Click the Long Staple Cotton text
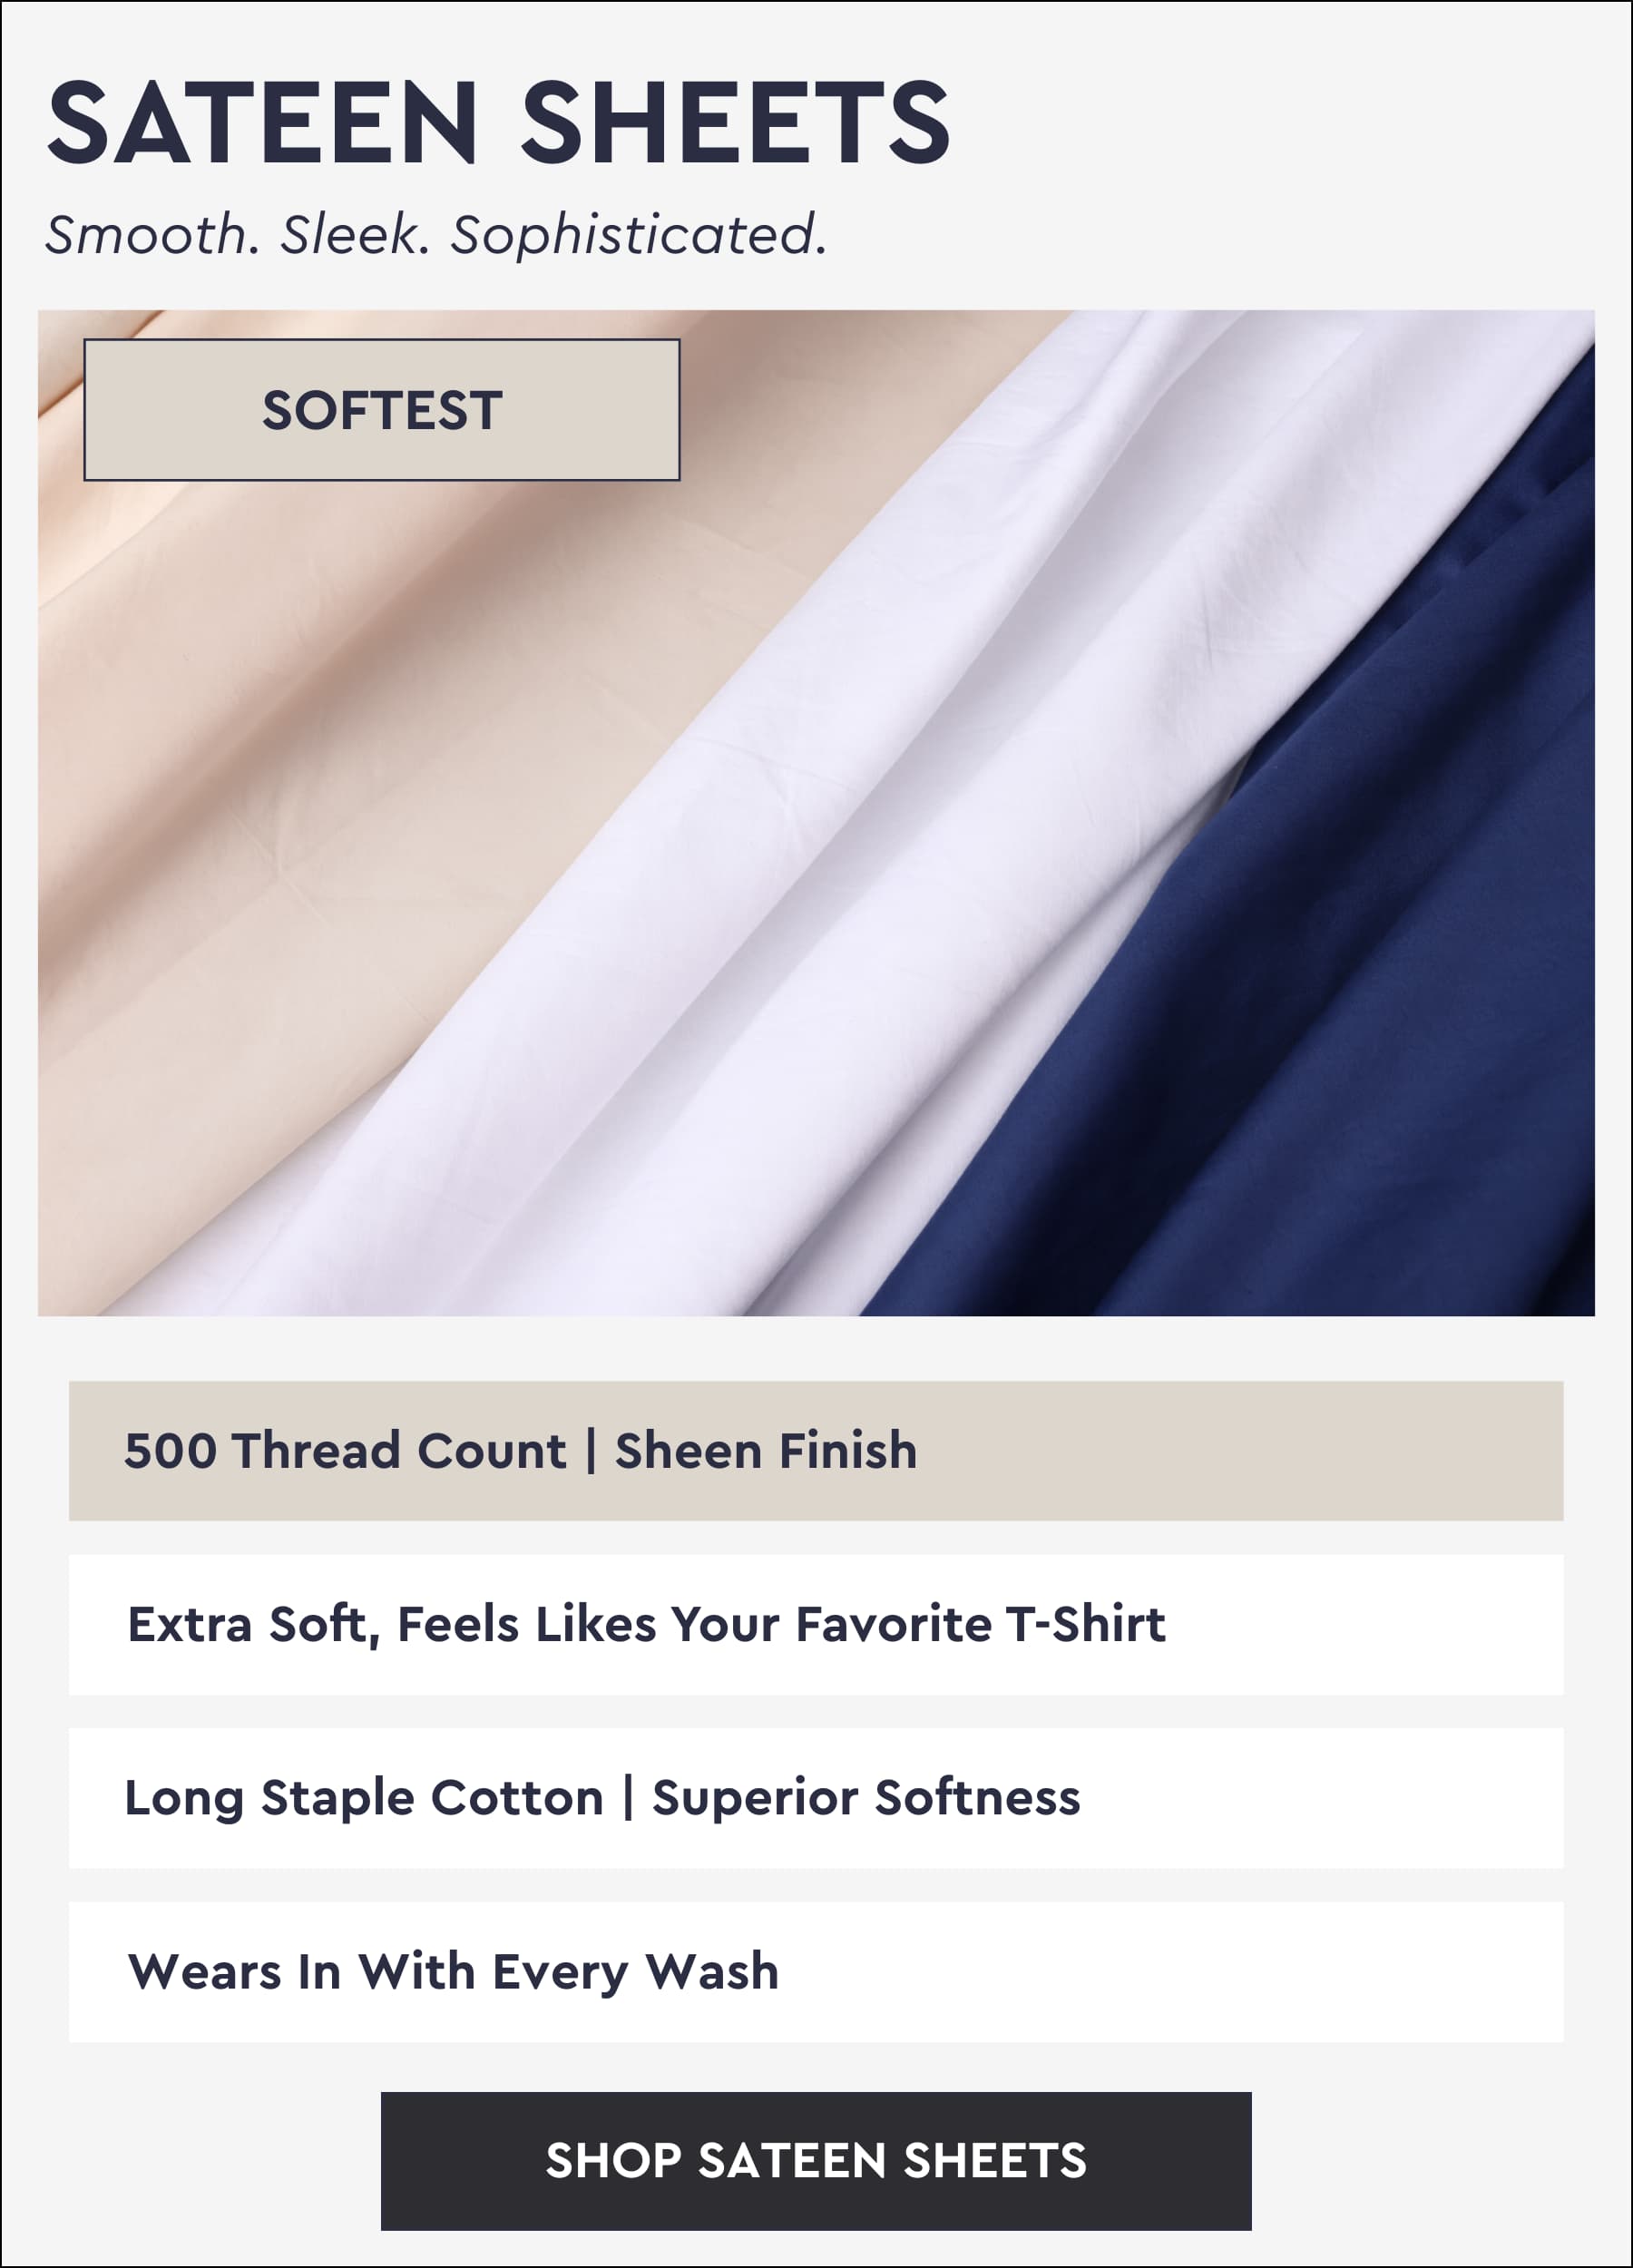 pyautogui.click(x=364, y=1799)
